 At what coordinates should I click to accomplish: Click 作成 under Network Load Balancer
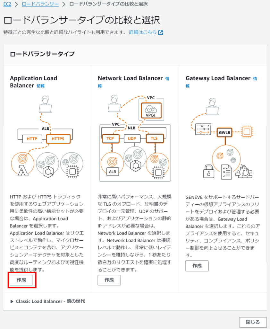(x=109, y=280)
